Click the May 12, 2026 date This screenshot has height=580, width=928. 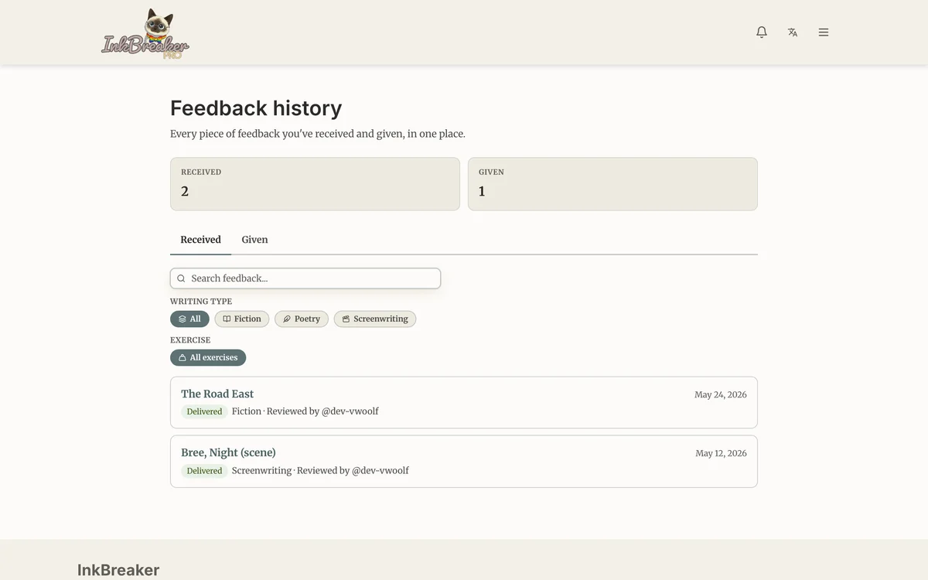tap(721, 453)
